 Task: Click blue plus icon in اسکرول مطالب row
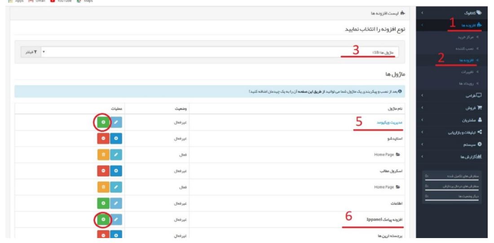click(x=116, y=171)
